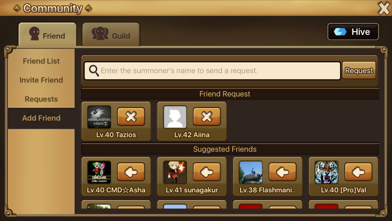This screenshot has height=221, width=392.
Task: Add Flashmani.. using the arrow icon
Action: (x=283, y=172)
